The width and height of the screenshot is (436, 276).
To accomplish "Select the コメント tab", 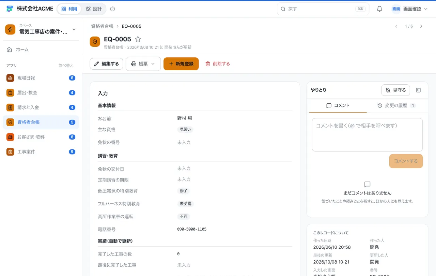I will click(x=338, y=106).
